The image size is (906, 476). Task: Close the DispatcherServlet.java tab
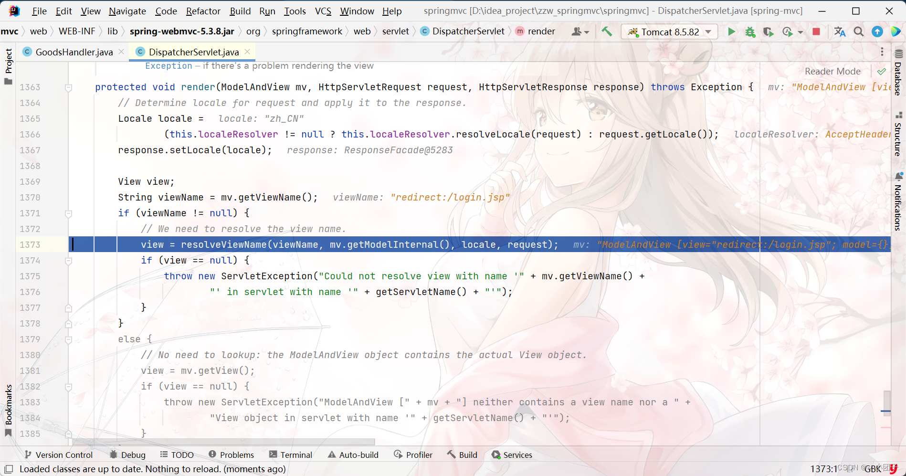click(247, 52)
